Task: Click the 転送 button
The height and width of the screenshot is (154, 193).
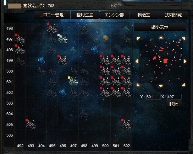Action: click(174, 104)
